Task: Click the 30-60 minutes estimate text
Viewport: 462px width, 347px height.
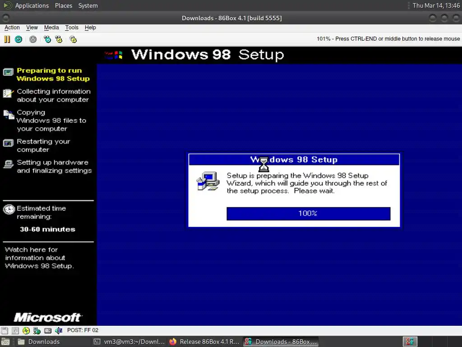Action: (x=47, y=229)
